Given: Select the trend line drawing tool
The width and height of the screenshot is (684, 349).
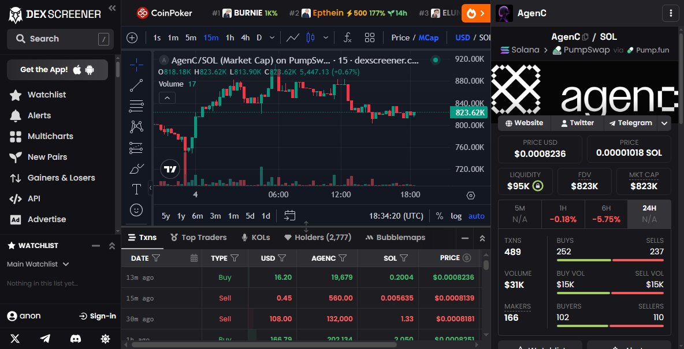Looking at the screenshot, I should click(136, 85).
